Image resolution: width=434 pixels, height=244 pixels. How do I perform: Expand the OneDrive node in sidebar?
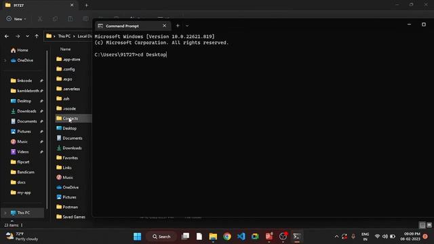point(5,60)
